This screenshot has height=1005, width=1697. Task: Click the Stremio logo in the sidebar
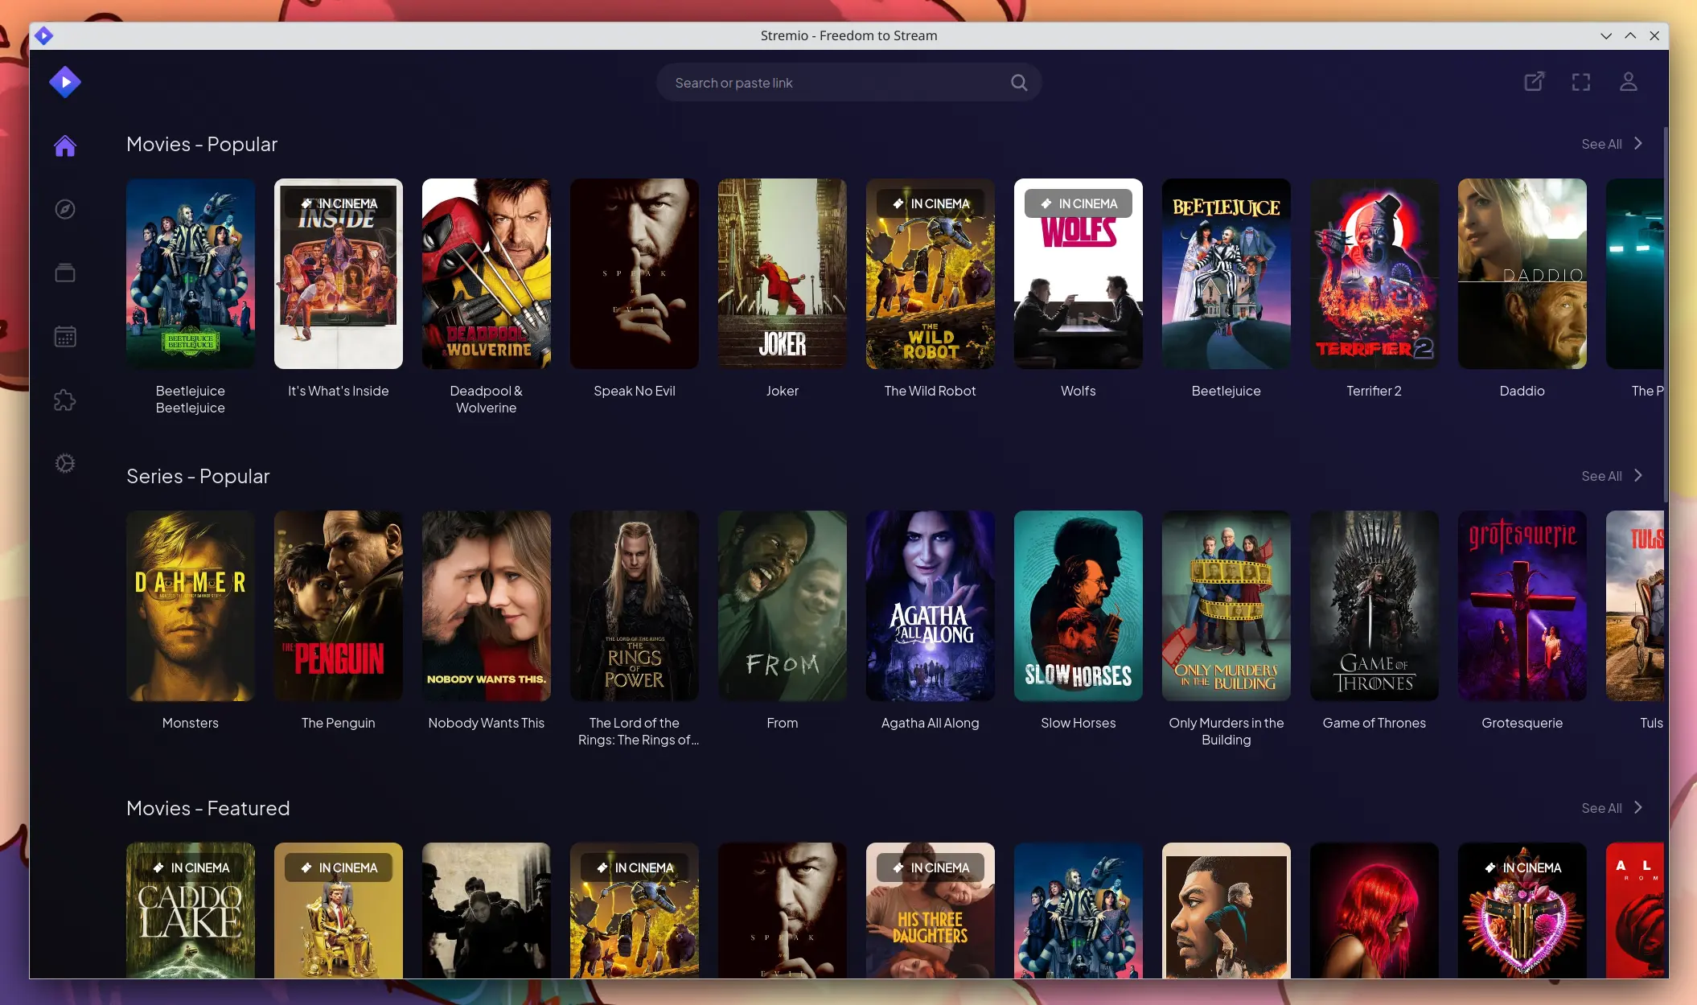coord(65,82)
